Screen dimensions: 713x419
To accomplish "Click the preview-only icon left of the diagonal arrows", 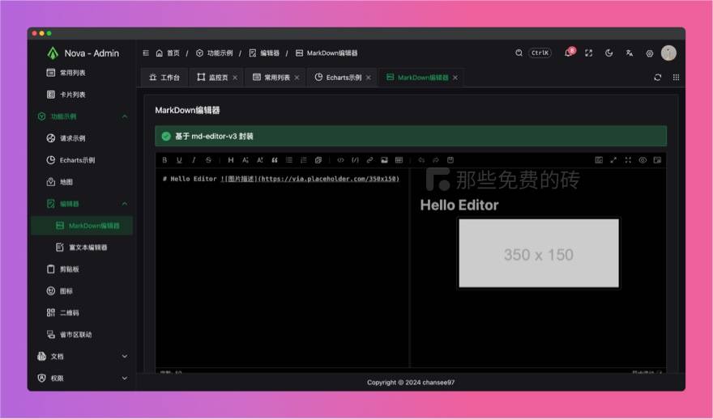I will (599, 160).
